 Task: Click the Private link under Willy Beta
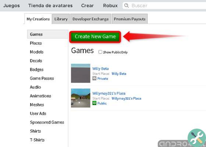click(103, 79)
